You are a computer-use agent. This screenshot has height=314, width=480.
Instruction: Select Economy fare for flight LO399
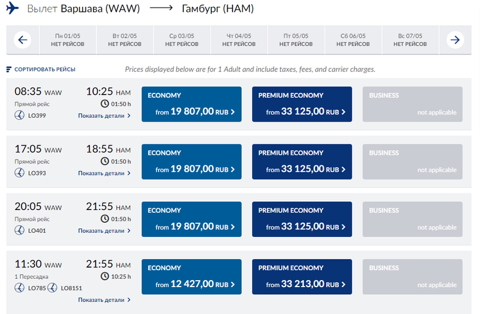pyautogui.click(x=191, y=104)
